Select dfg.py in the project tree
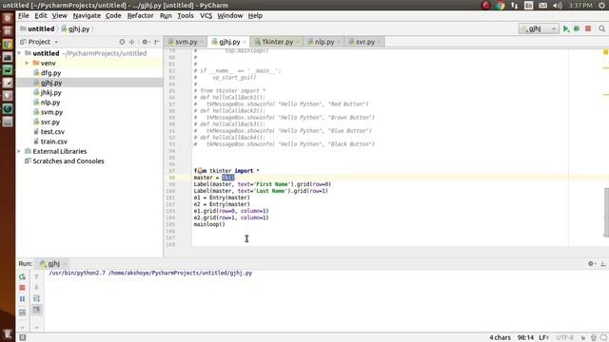This screenshot has width=609, height=342. point(50,73)
